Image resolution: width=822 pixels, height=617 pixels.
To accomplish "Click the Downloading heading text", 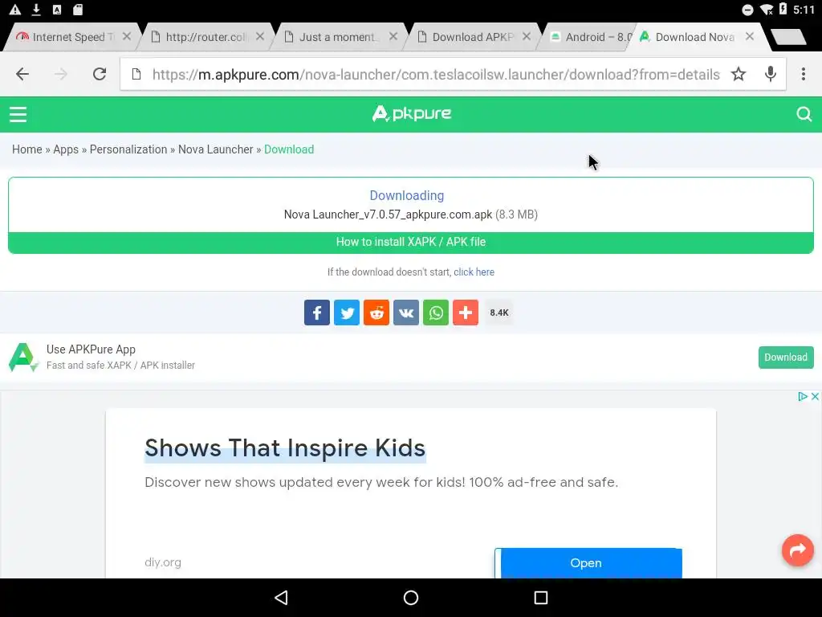I will tap(407, 196).
